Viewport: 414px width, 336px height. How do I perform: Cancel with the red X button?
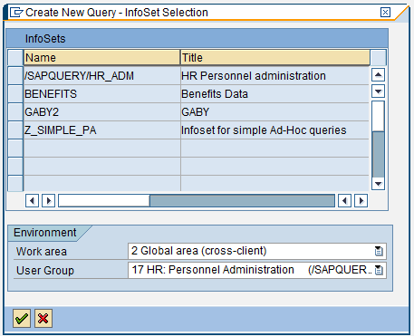pyautogui.click(x=43, y=318)
